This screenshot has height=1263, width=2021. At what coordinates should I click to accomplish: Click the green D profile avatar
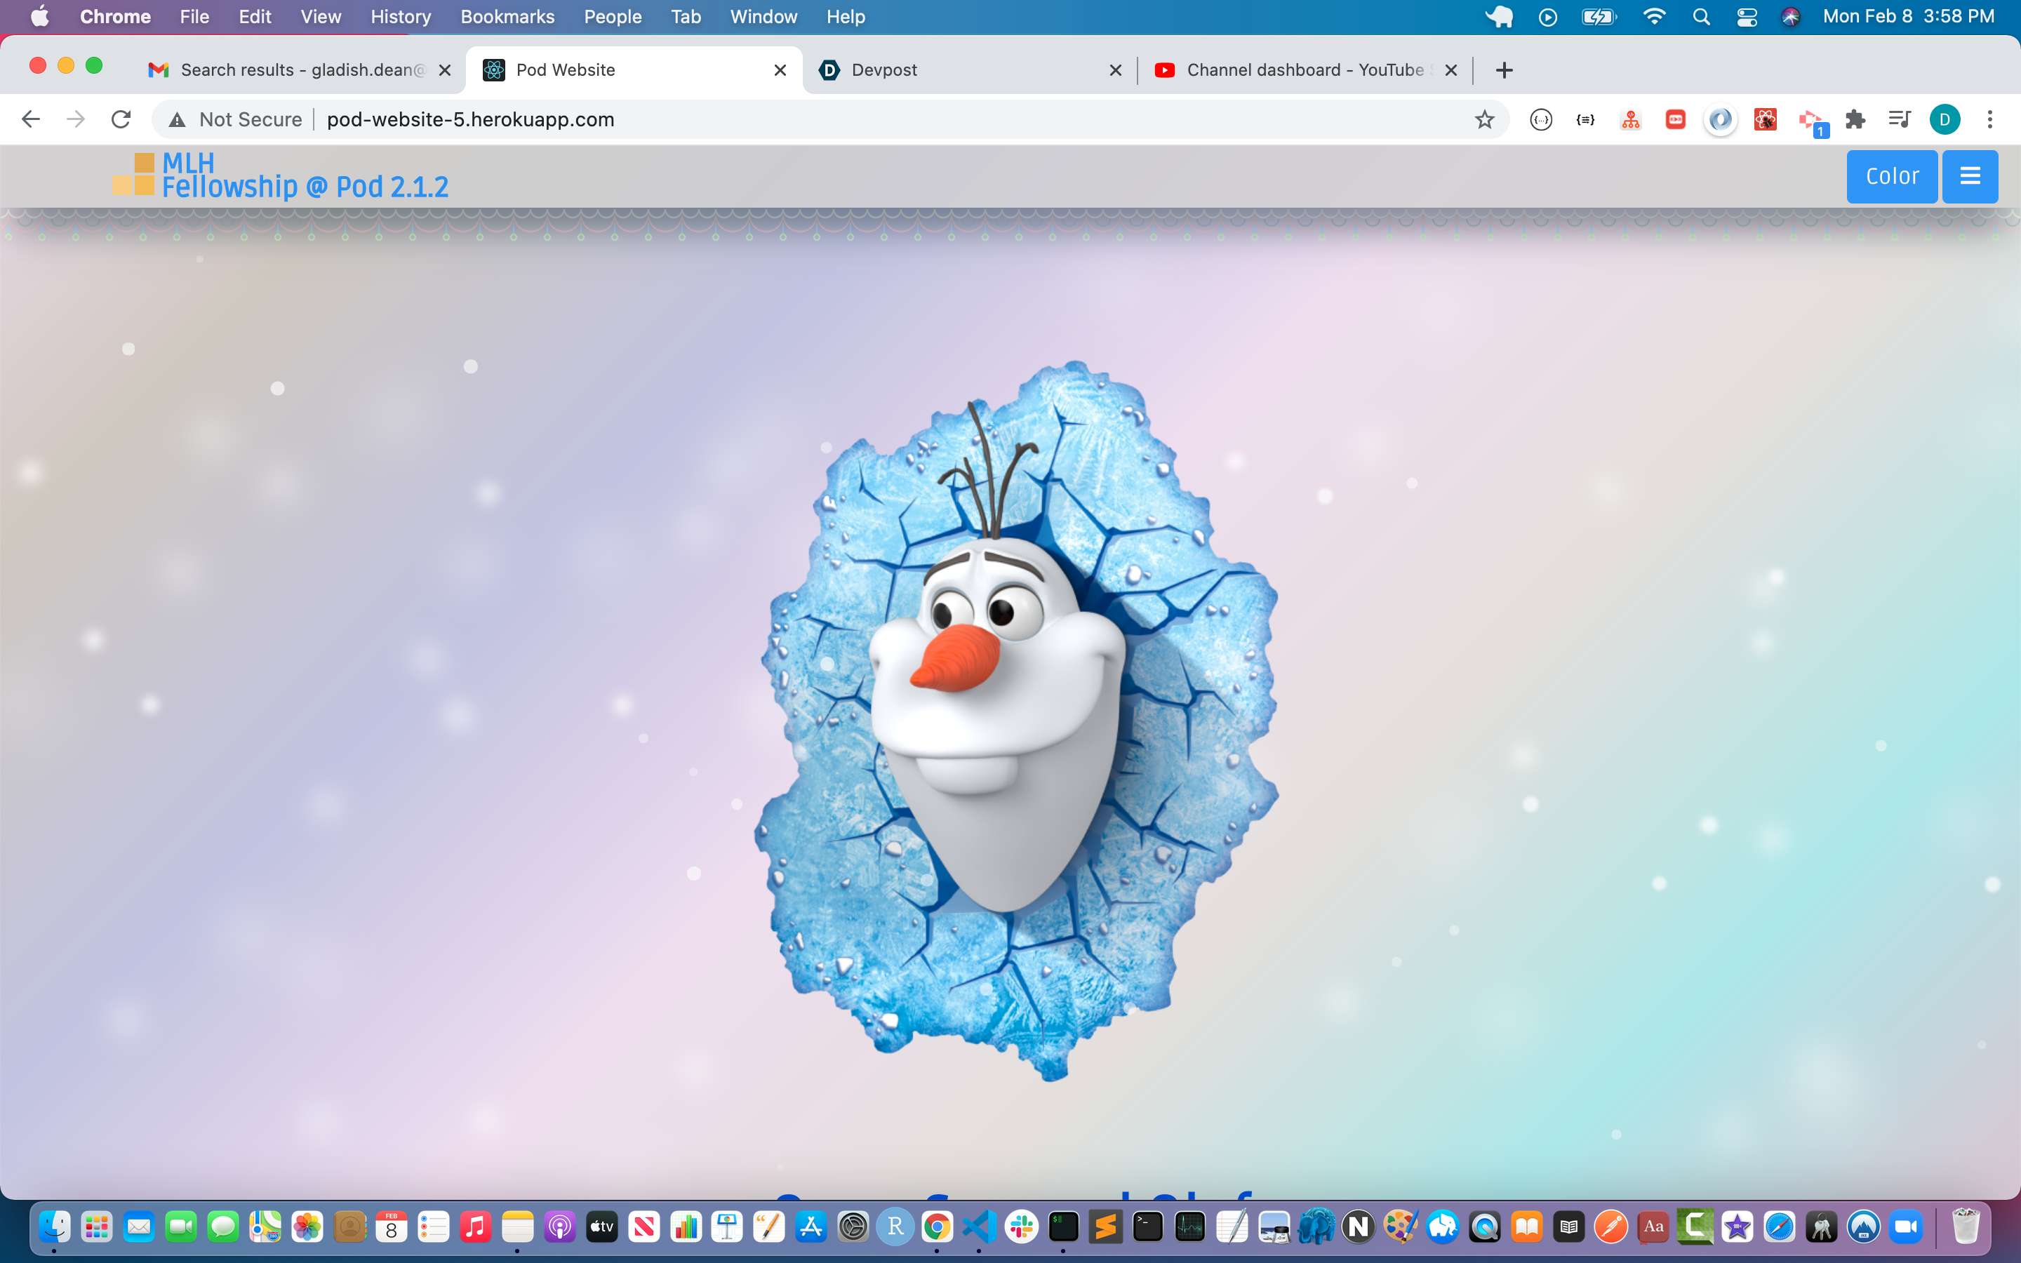pos(1945,119)
